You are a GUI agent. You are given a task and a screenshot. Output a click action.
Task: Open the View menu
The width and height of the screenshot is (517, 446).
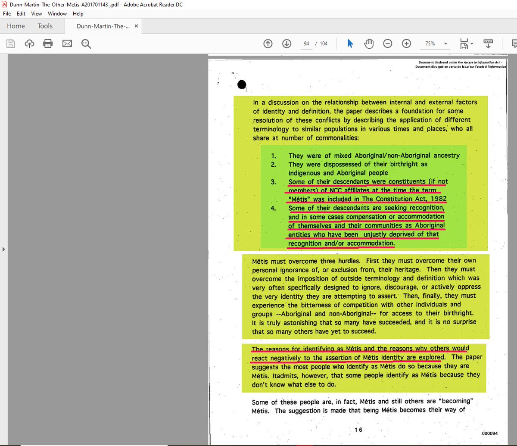(x=37, y=13)
